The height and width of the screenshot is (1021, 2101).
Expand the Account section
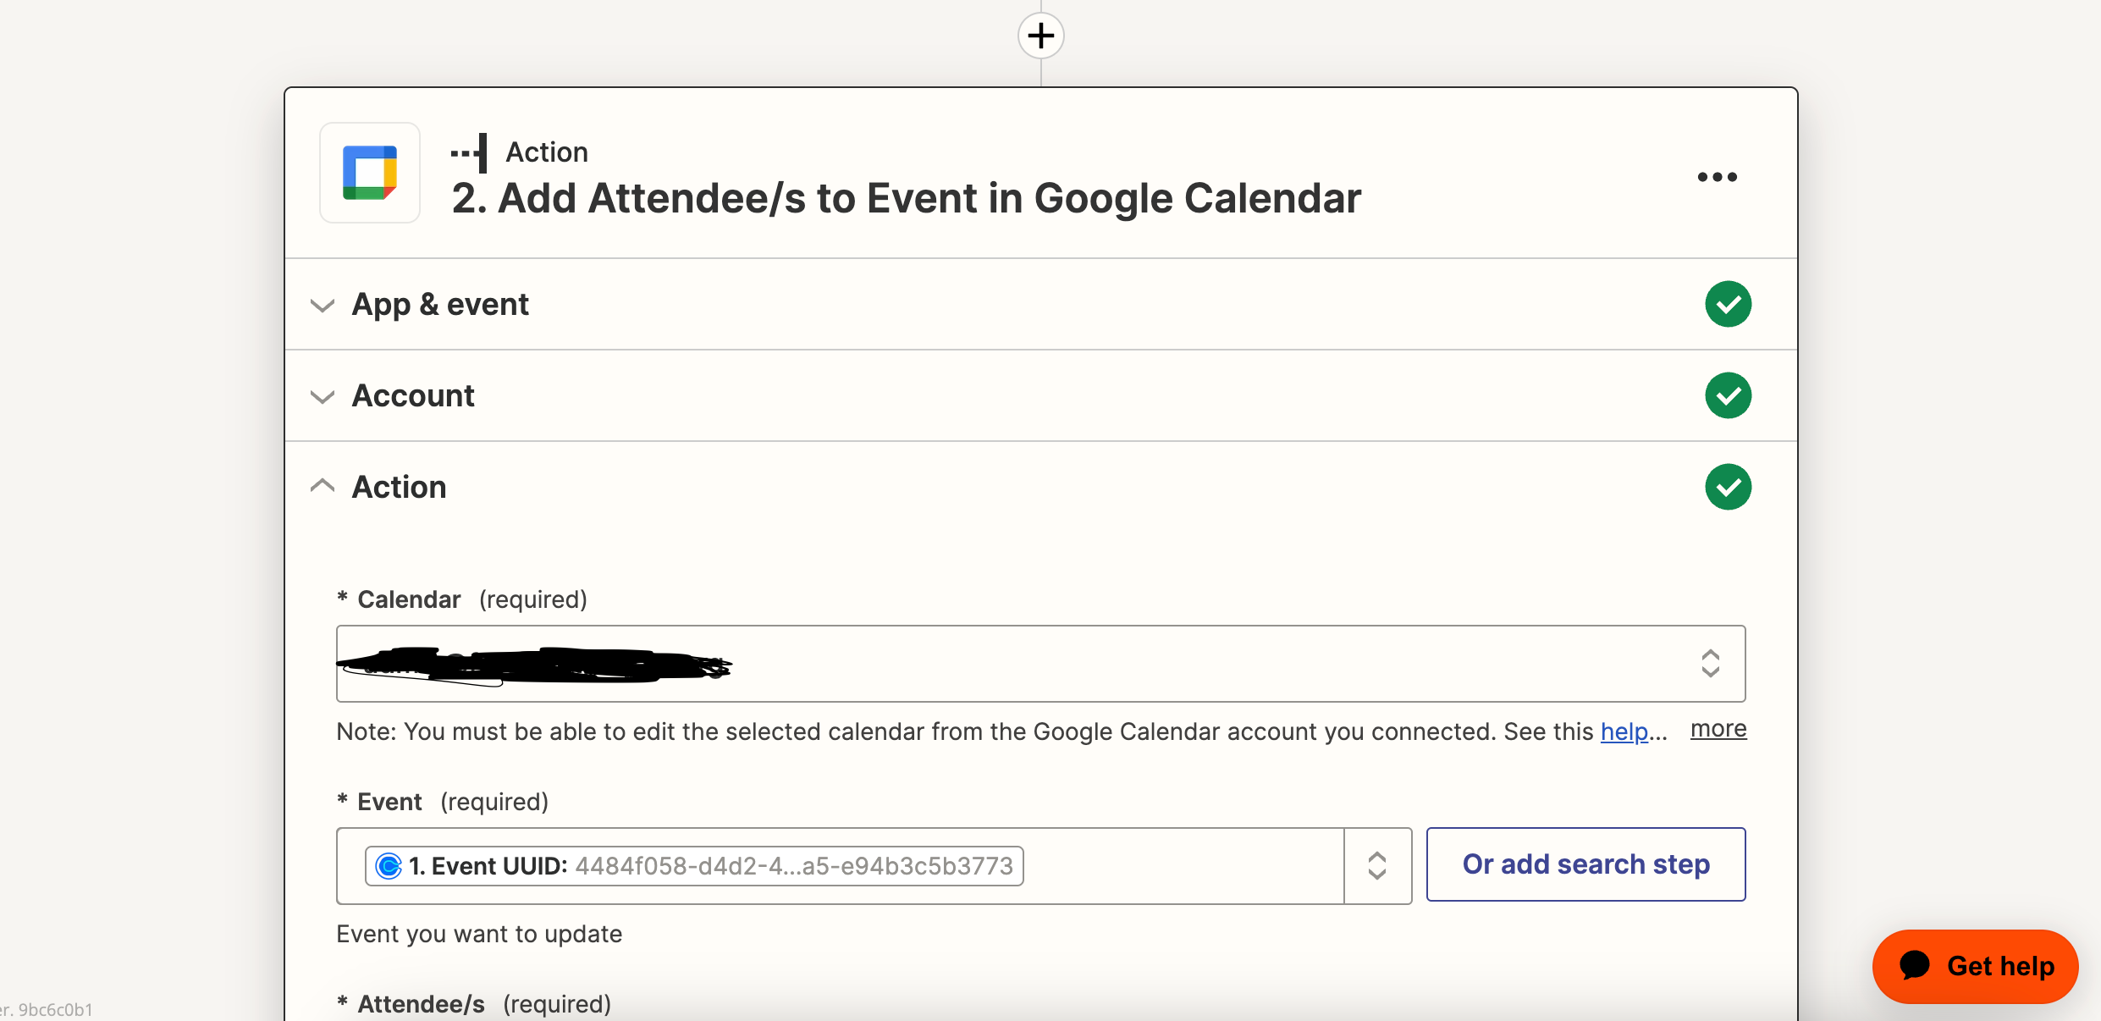point(323,396)
